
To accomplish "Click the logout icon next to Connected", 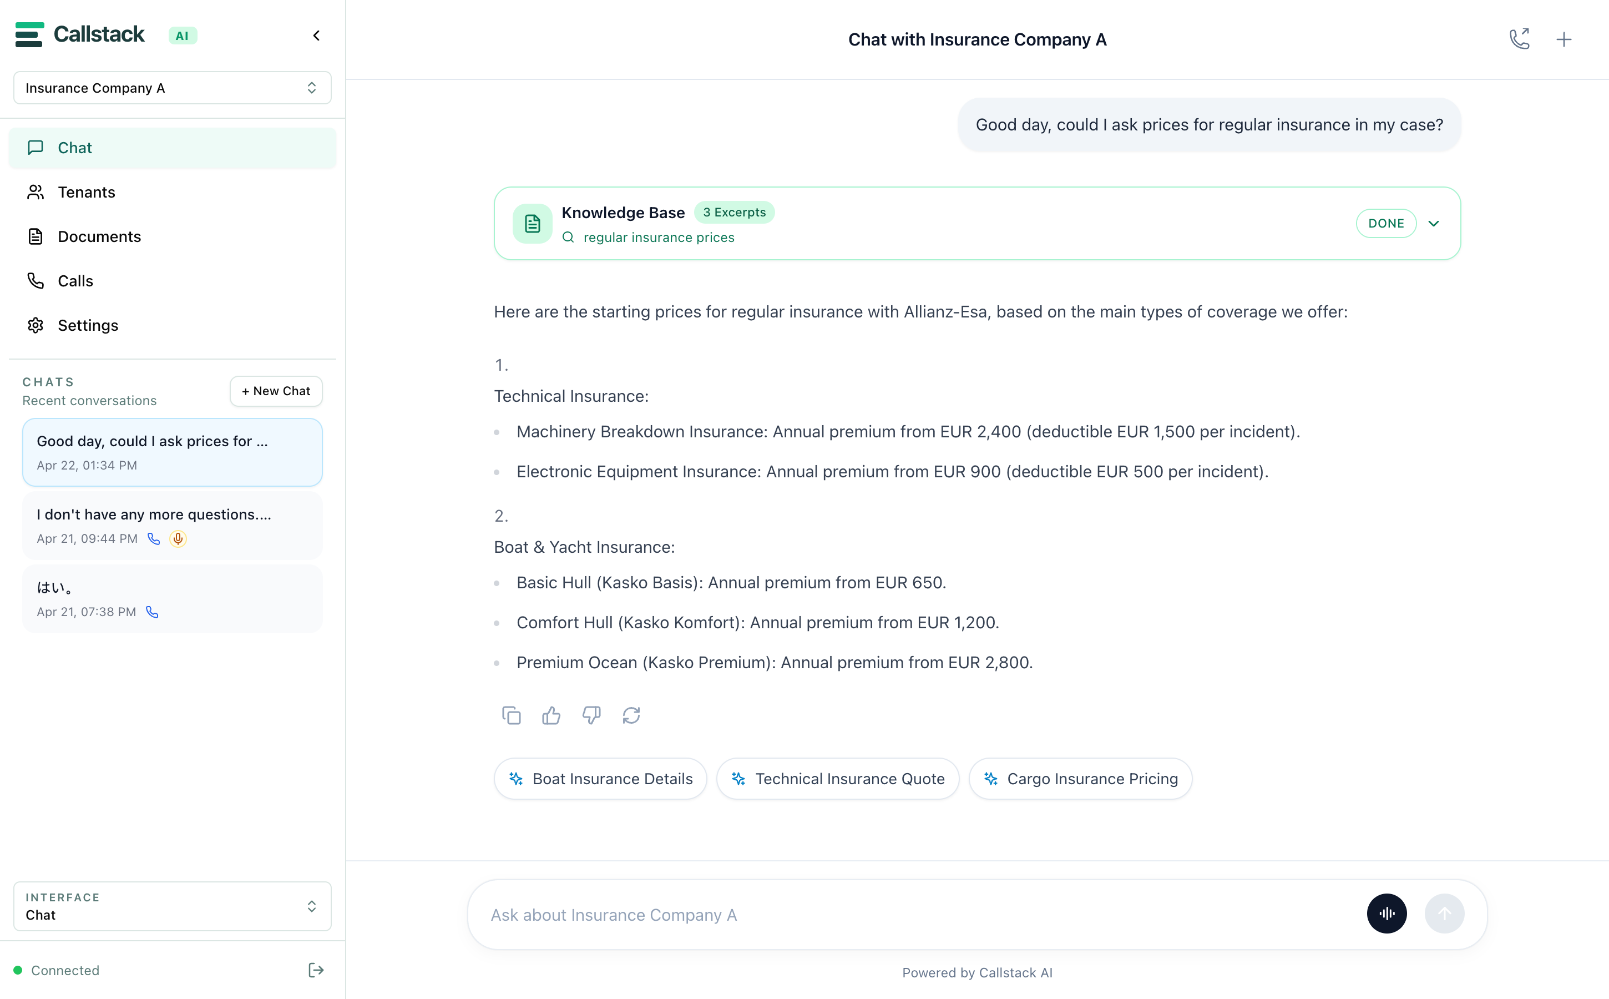I will click(316, 970).
